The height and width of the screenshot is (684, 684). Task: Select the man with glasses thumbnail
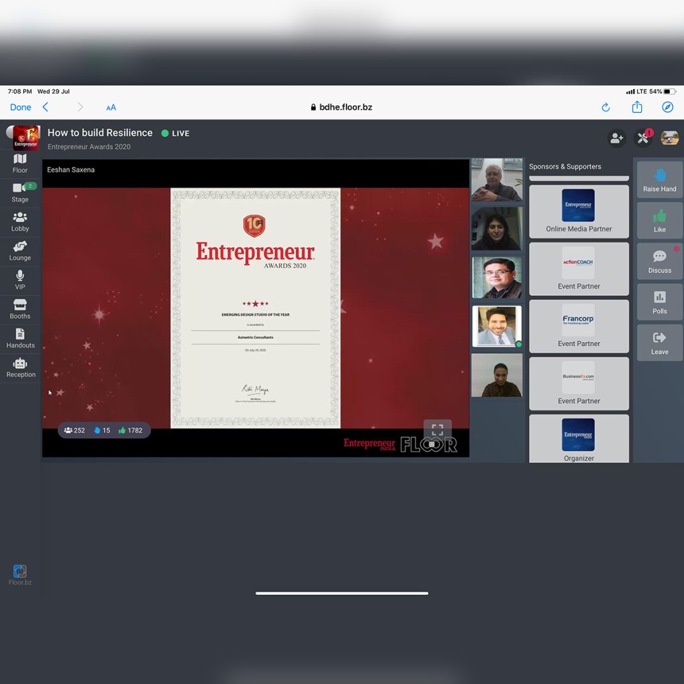tap(497, 277)
